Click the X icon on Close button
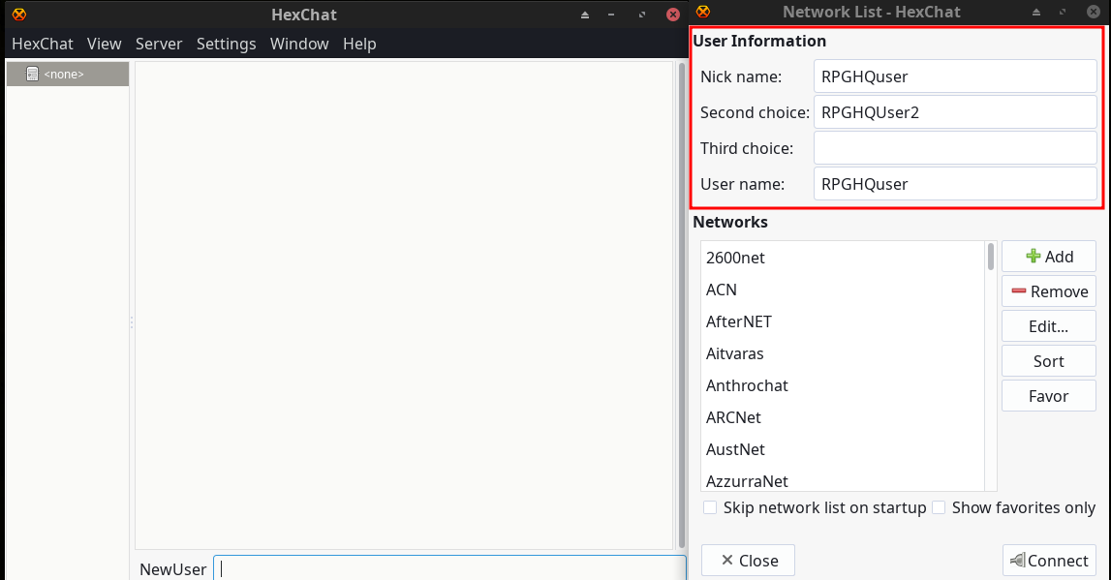 coord(727,561)
